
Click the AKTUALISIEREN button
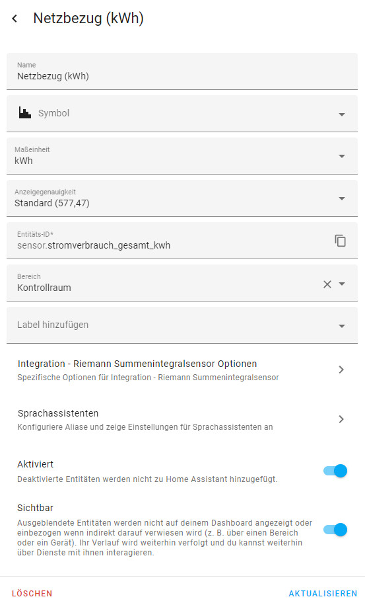tap(323, 593)
